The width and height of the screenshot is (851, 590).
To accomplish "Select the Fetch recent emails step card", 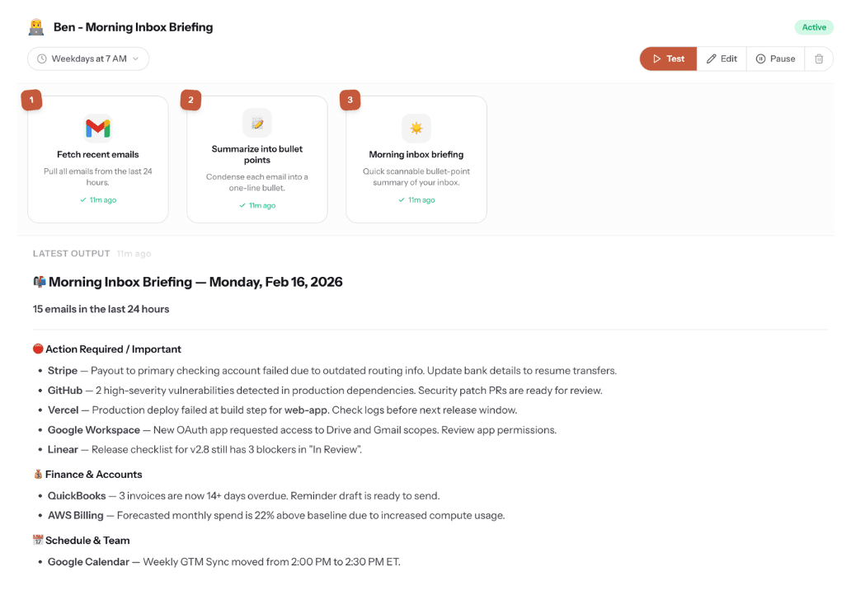I will click(97, 159).
